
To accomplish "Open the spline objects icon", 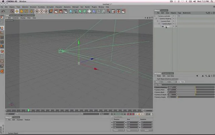I will (75, 11).
